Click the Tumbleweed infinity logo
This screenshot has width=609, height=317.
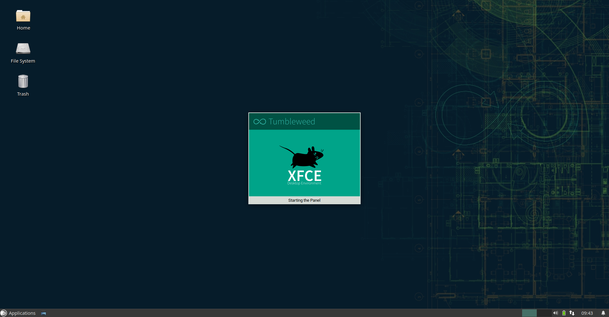pyautogui.click(x=259, y=122)
